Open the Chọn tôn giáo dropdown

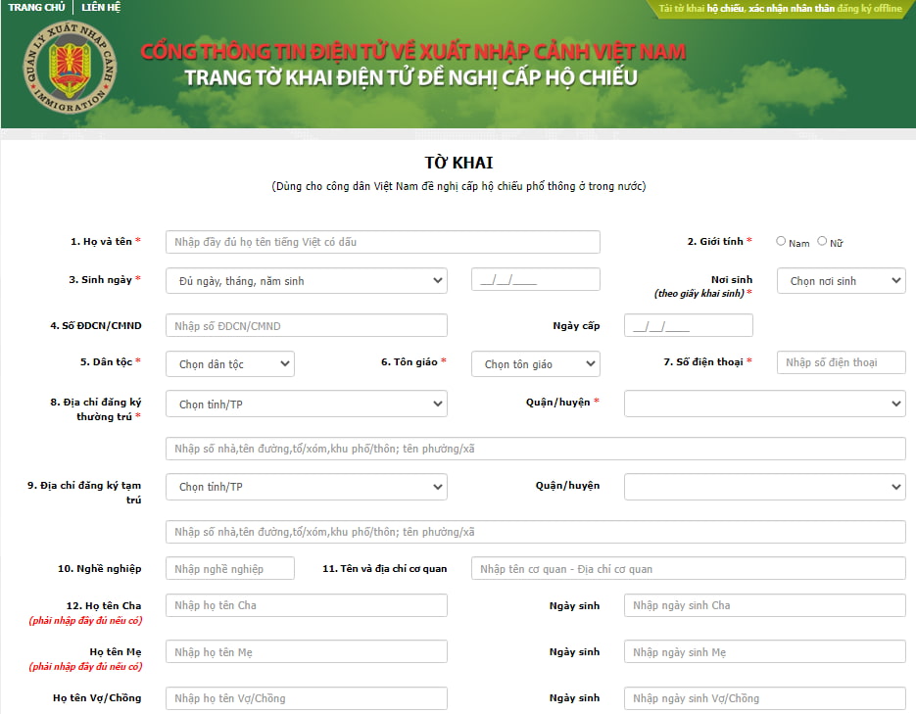[535, 364]
